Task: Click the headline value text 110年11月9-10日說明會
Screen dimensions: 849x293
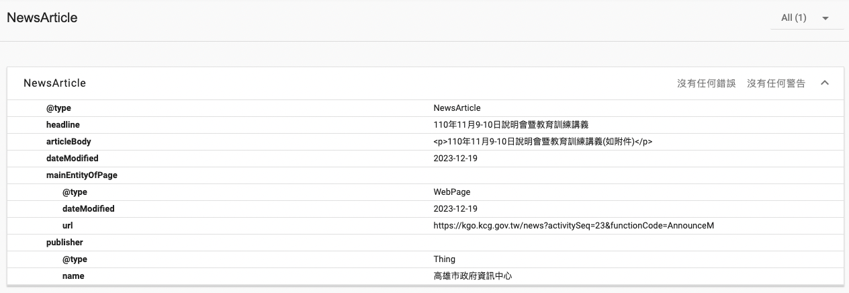Action: pyautogui.click(x=510, y=125)
